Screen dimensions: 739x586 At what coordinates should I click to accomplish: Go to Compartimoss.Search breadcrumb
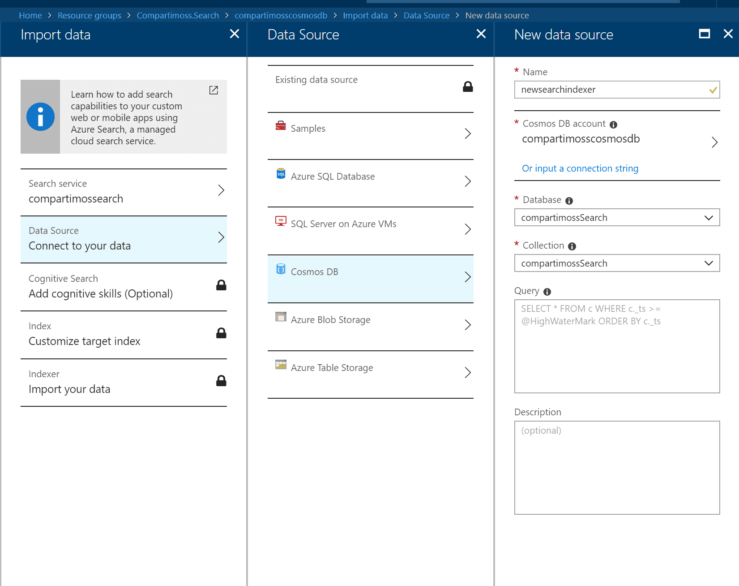[x=178, y=15]
